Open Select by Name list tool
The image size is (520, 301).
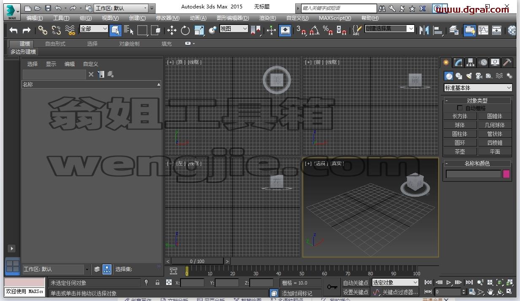129,30
